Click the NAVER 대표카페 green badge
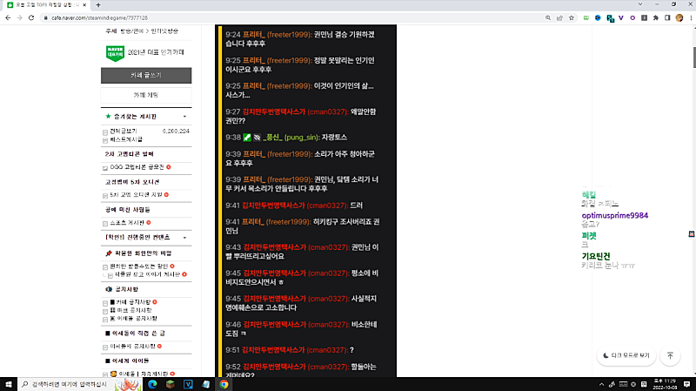Image resolution: width=696 pixels, height=391 pixels. tap(115, 53)
